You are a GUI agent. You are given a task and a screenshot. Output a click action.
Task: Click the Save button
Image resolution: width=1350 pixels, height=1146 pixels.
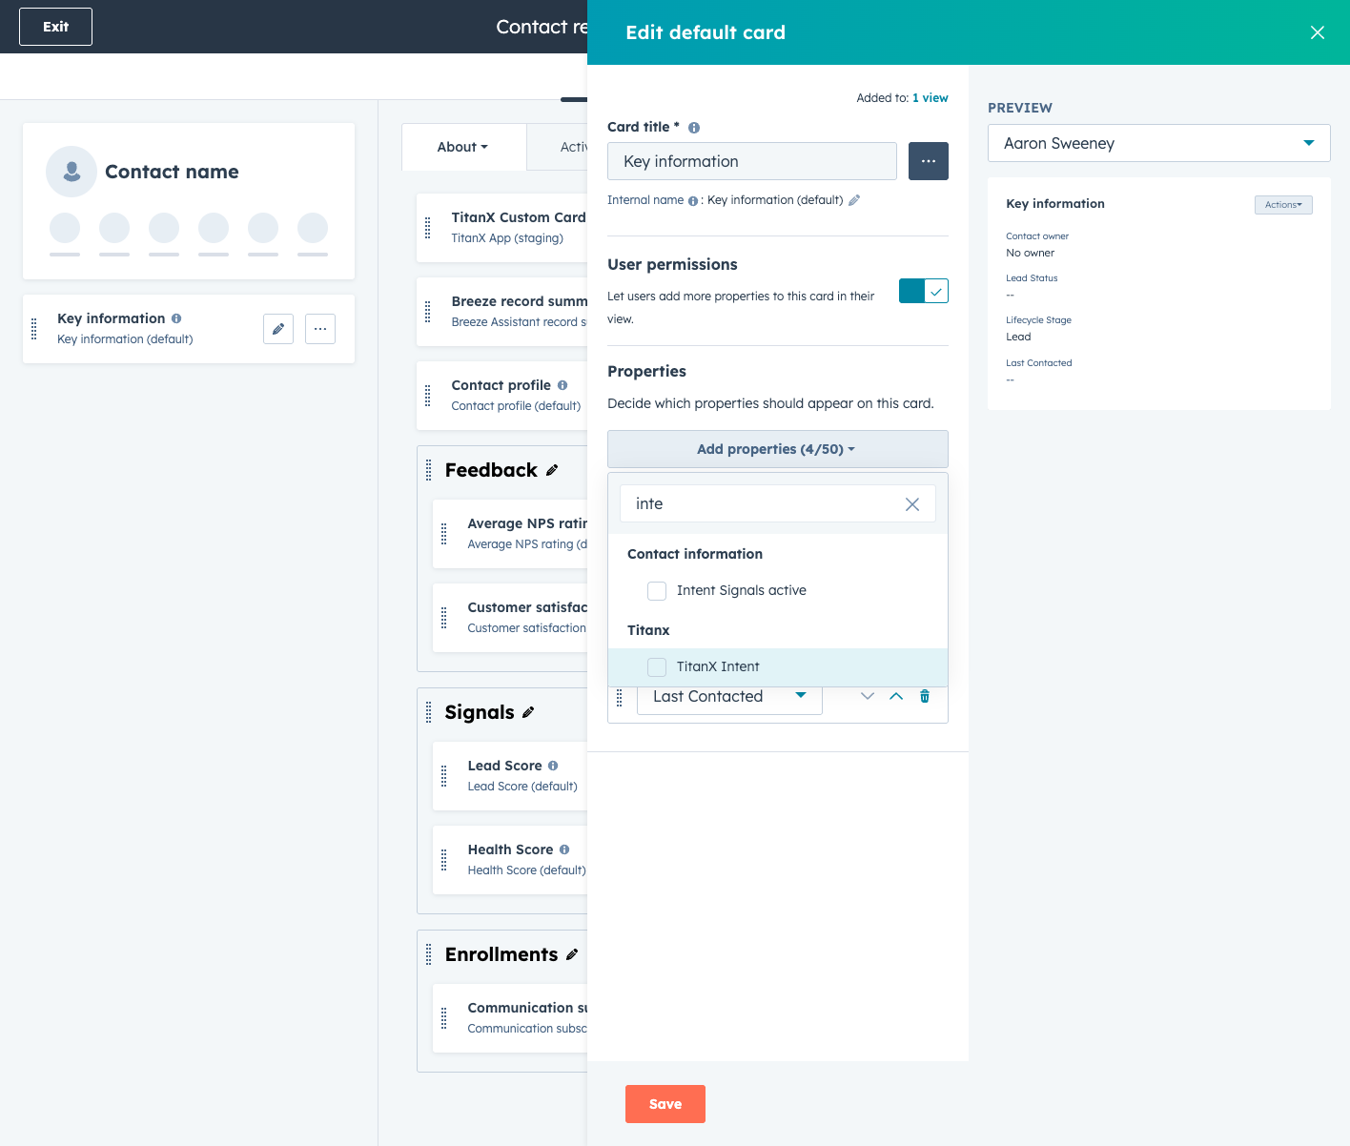[665, 1104]
